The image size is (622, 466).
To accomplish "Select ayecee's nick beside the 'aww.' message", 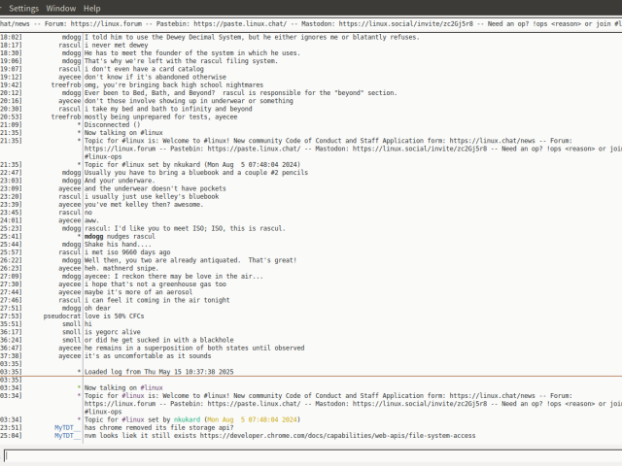I will coord(69,219).
